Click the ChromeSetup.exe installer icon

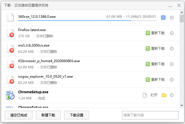click(x=10, y=95)
